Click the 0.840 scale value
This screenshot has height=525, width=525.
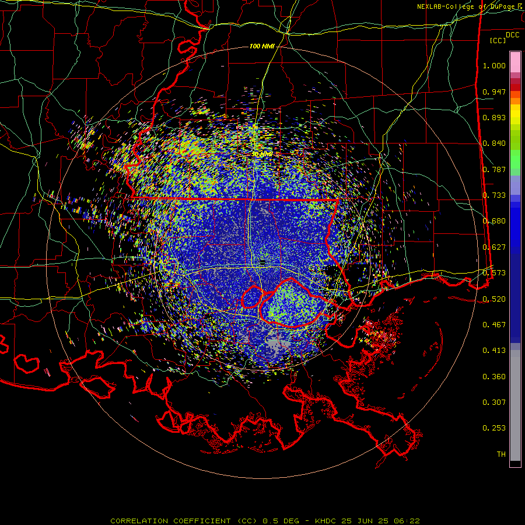[494, 143]
